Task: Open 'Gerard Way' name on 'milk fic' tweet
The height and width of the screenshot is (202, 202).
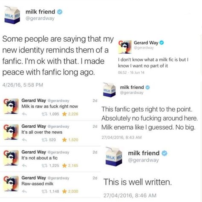Action: coord(146,43)
